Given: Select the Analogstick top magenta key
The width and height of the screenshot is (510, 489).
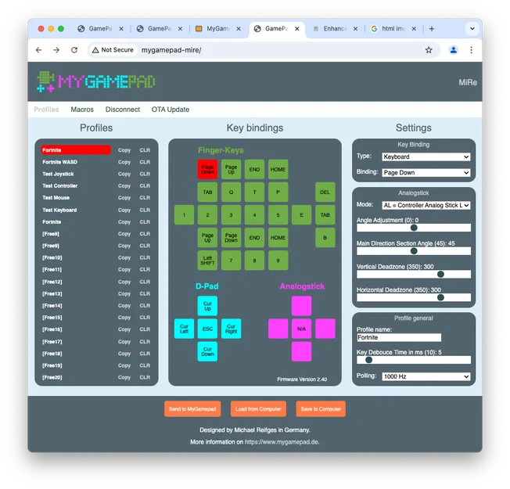Looking at the screenshot, I should pyautogui.click(x=301, y=306).
